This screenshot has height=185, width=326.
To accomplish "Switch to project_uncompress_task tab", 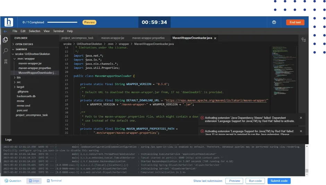I will (x=77, y=38).
